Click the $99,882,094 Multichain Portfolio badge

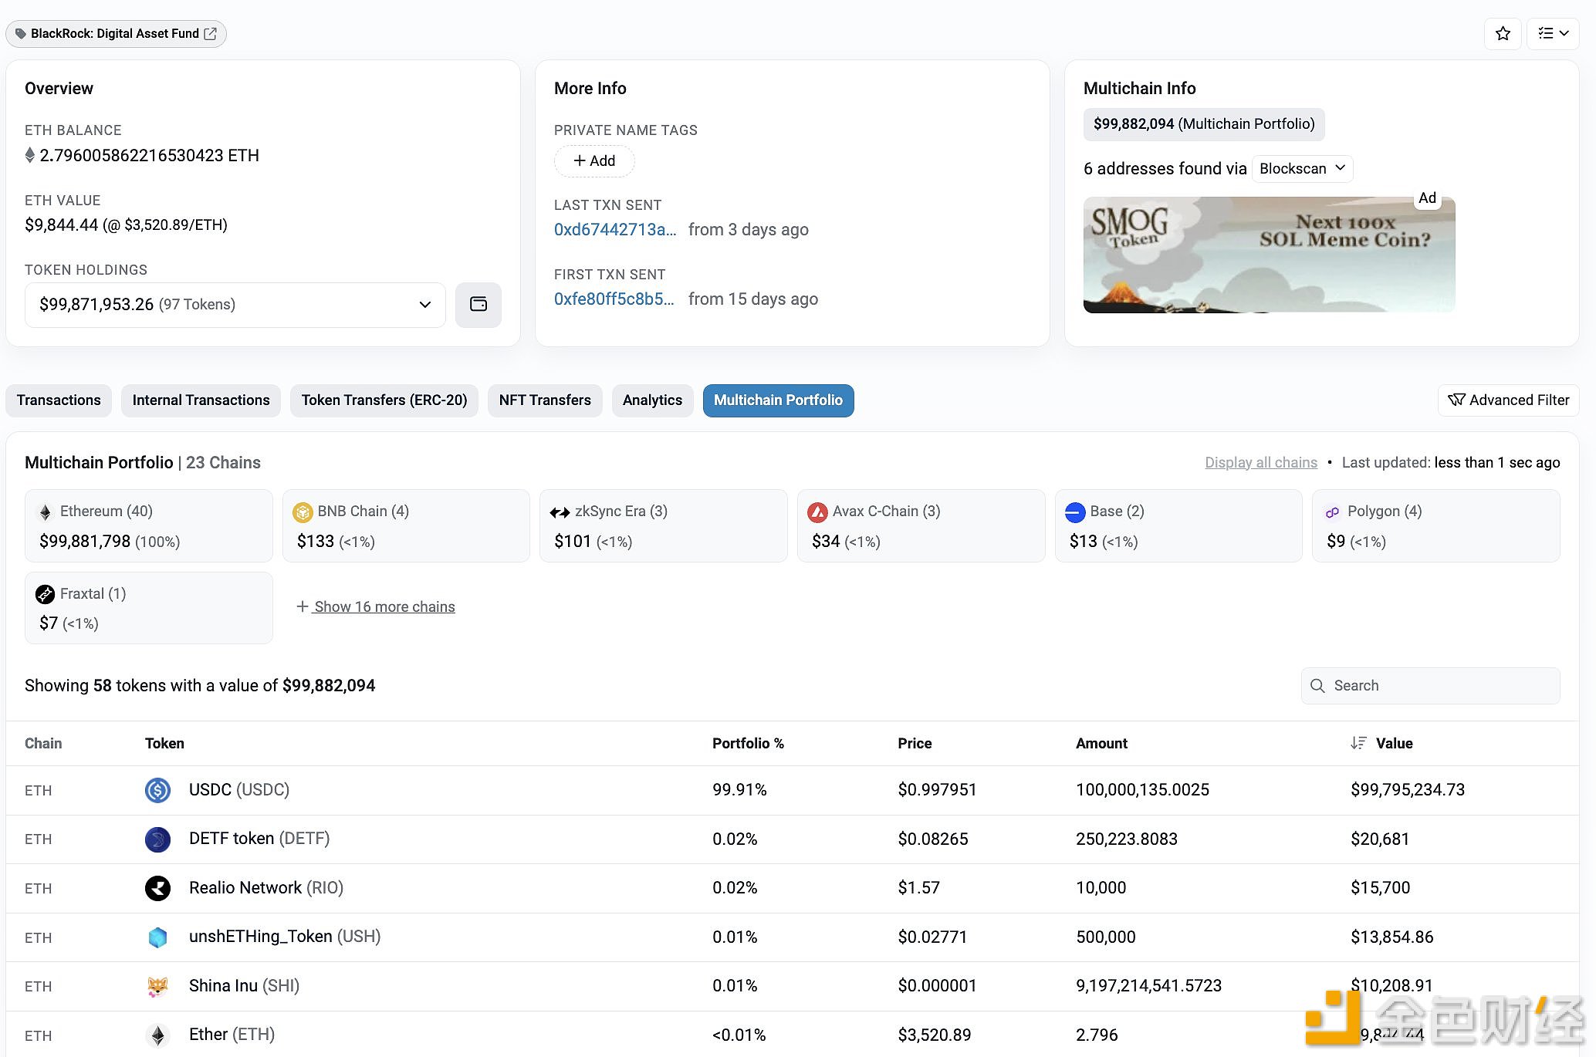[x=1204, y=124]
